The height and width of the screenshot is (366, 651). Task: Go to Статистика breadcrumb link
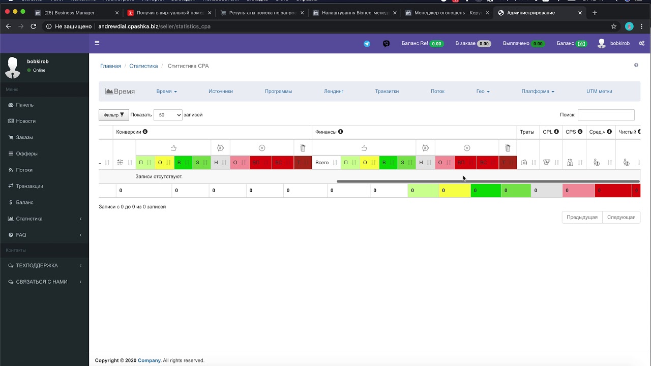pos(143,66)
